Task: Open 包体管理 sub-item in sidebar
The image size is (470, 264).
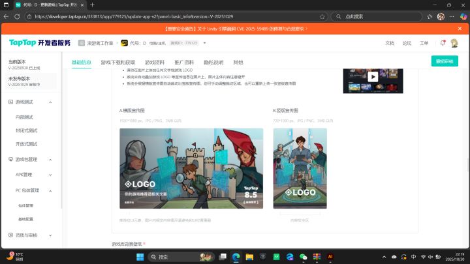Action: (x=25, y=205)
